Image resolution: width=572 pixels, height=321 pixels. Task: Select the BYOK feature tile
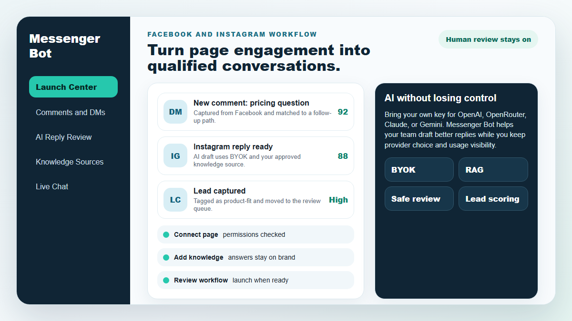coord(419,169)
